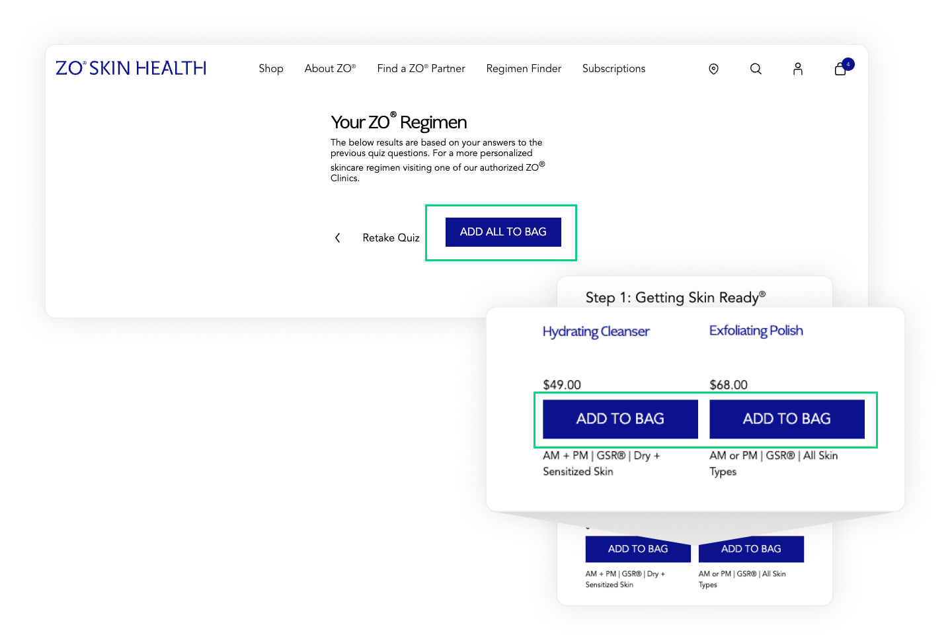Click large 'AM + PM | GSR® | Dry + Sensitized Skin' text
This screenshot has width=952, height=635.
602,464
